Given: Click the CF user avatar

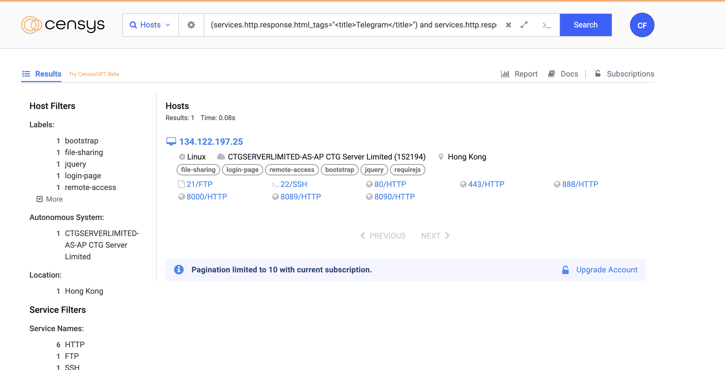Looking at the screenshot, I should pos(642,25).
